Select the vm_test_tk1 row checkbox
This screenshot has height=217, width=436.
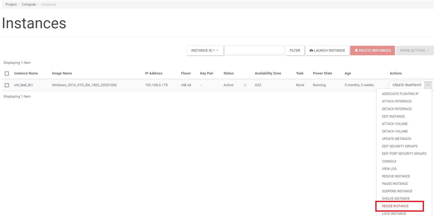[7, 85]
